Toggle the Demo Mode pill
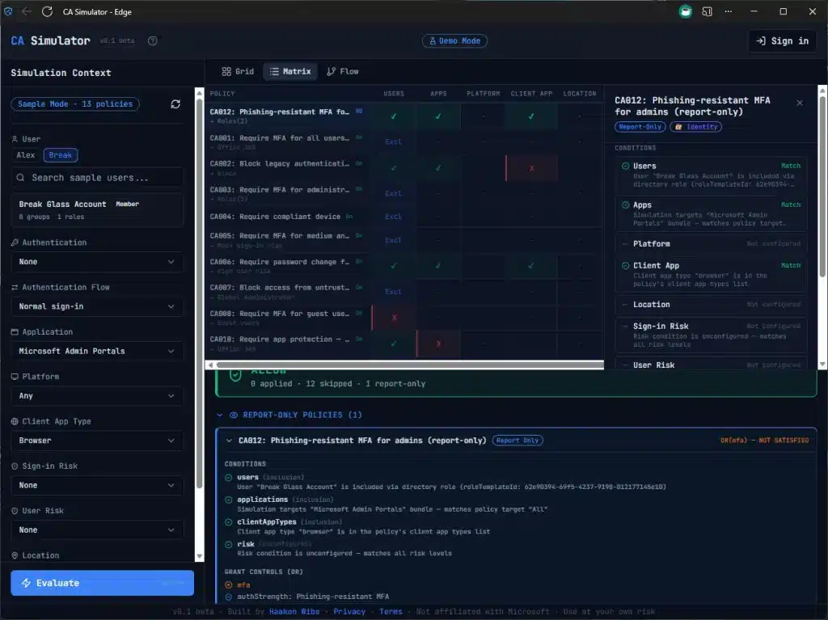 coord(454,41)
